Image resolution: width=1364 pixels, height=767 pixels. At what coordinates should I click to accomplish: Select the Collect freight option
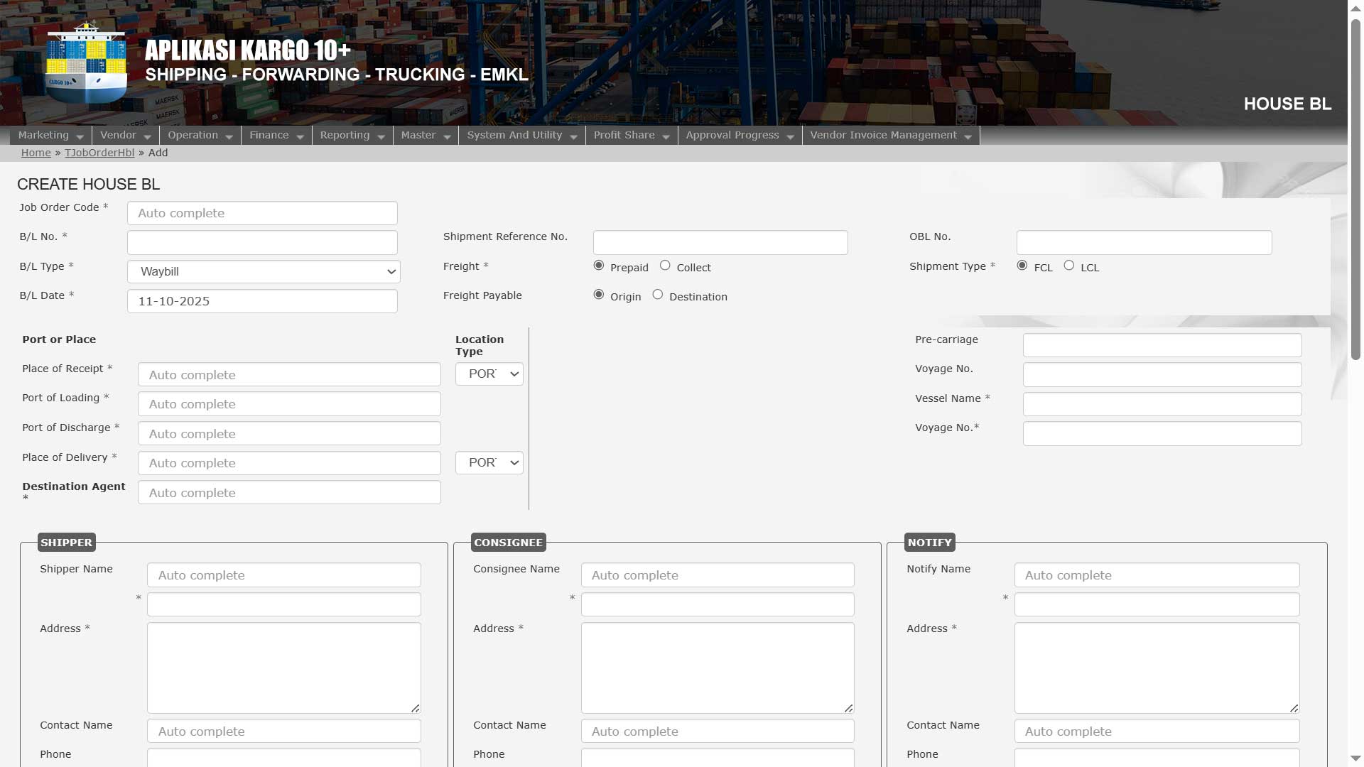click(665, 266)
